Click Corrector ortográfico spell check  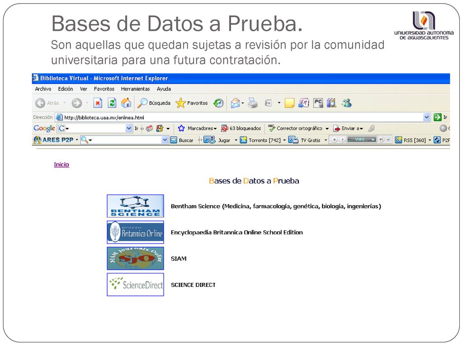point(296,128)
